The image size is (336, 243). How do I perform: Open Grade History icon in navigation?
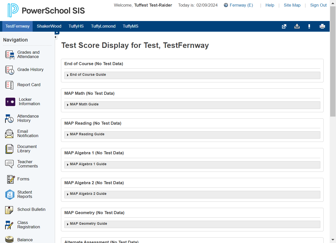(x=10, y=70)
